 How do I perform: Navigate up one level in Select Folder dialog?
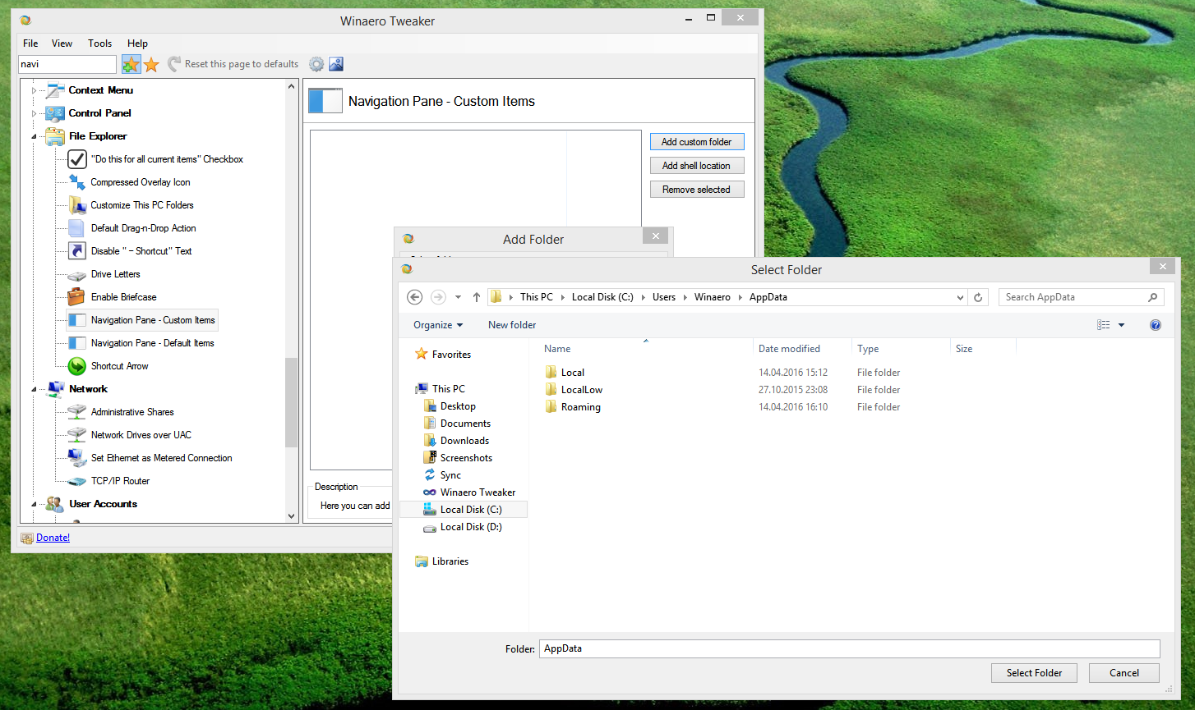pos(476,296)
